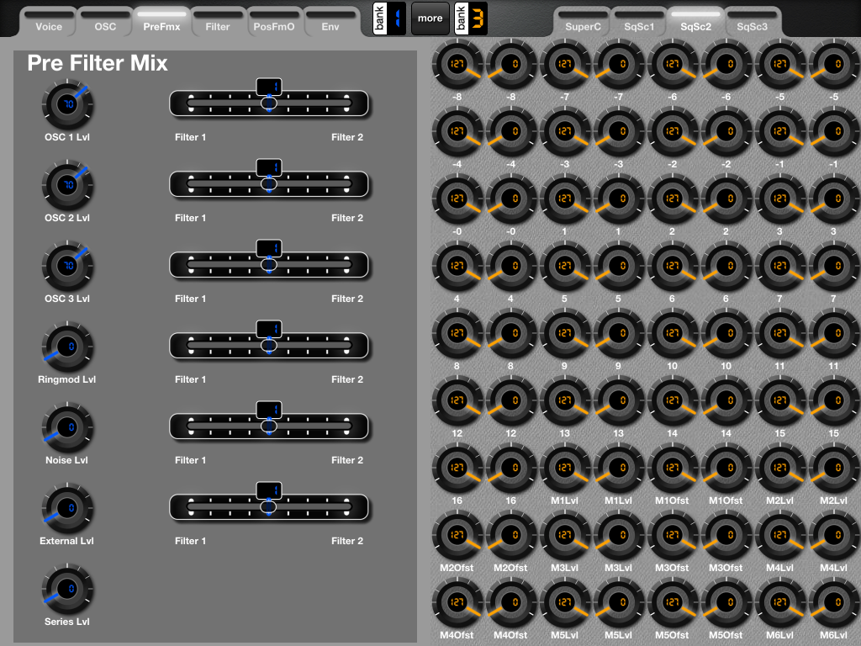Click OSC 2 Filter 1/Filter 2 balance slider
The height and width of the screenshot is (646, 861).
pos(269,184)
